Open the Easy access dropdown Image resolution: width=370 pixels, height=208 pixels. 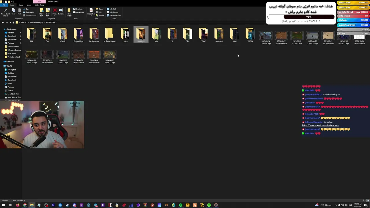pyautogui.click(x=79, y=12)
